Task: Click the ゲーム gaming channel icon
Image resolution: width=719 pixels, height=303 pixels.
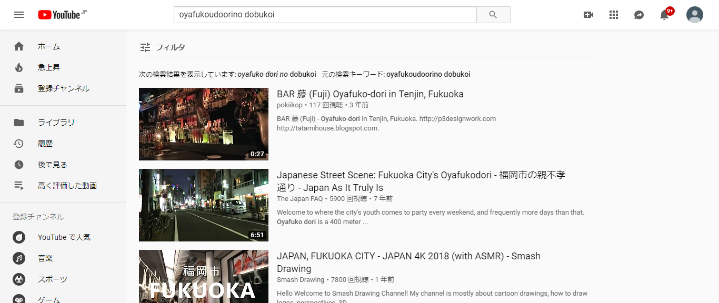Action: tap(19, 299)
